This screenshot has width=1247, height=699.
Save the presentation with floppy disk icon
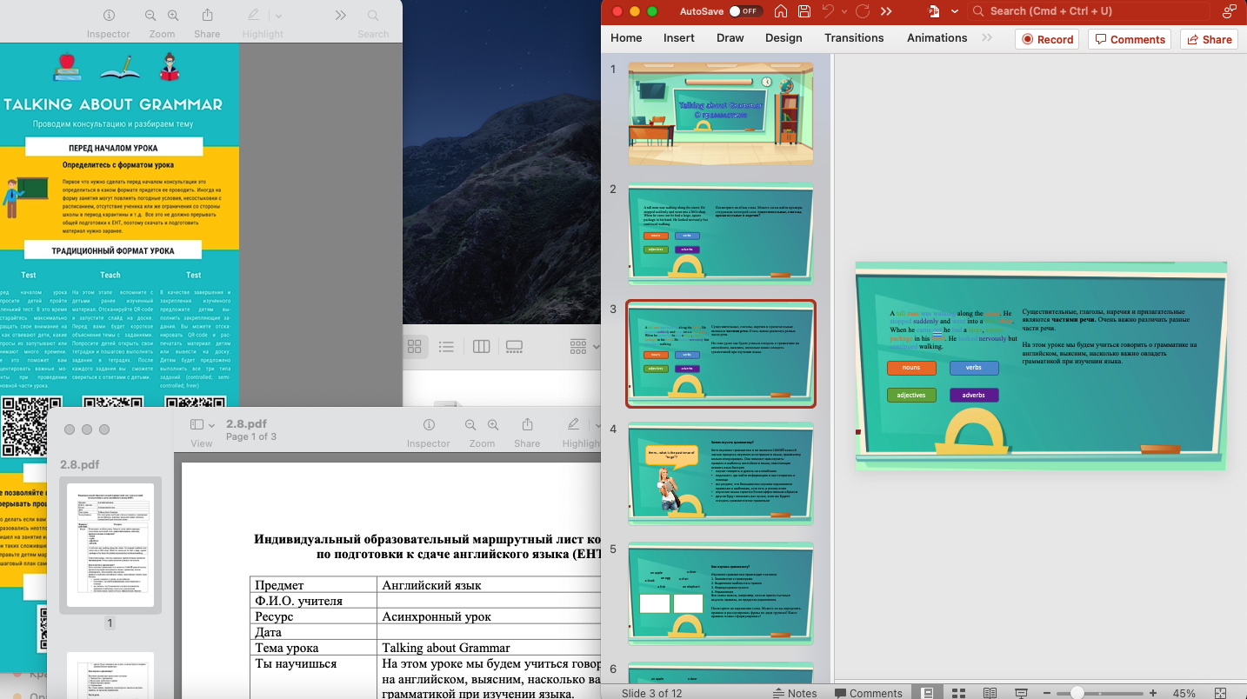pyautogui.click(x=804, y=11)
